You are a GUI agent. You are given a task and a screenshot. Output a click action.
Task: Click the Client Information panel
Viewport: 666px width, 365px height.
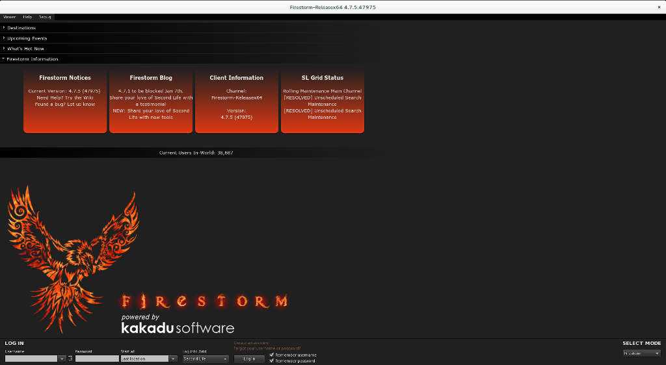tap(237, 101)
